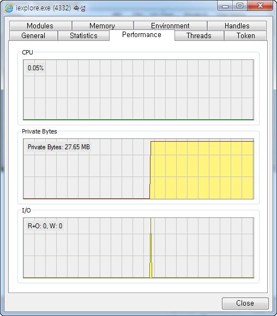Click the I/O group heading
The image size is (277, 316).
pyautogui.click(x=26, y=210)
